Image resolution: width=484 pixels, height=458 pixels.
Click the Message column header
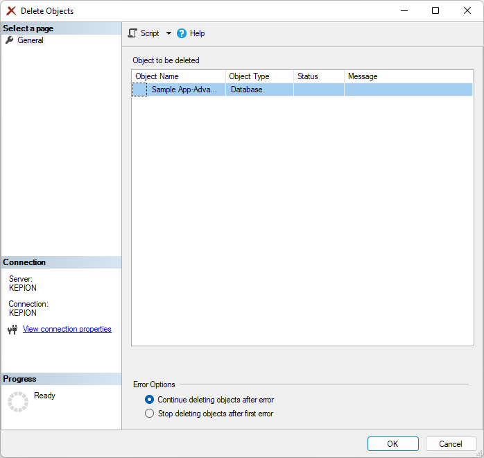(408, 76)
